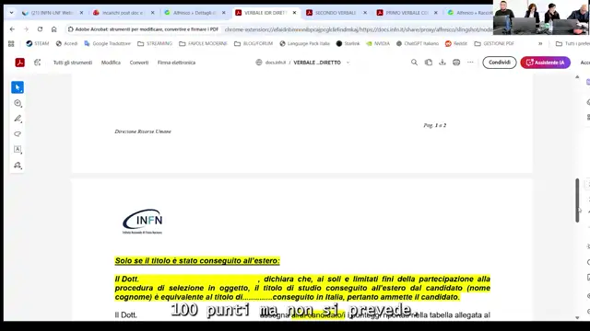This screenshot has width=590, height=331.
Task: Click the 'Direzione Risorse Umane' footer text
Action: [143, 131]
